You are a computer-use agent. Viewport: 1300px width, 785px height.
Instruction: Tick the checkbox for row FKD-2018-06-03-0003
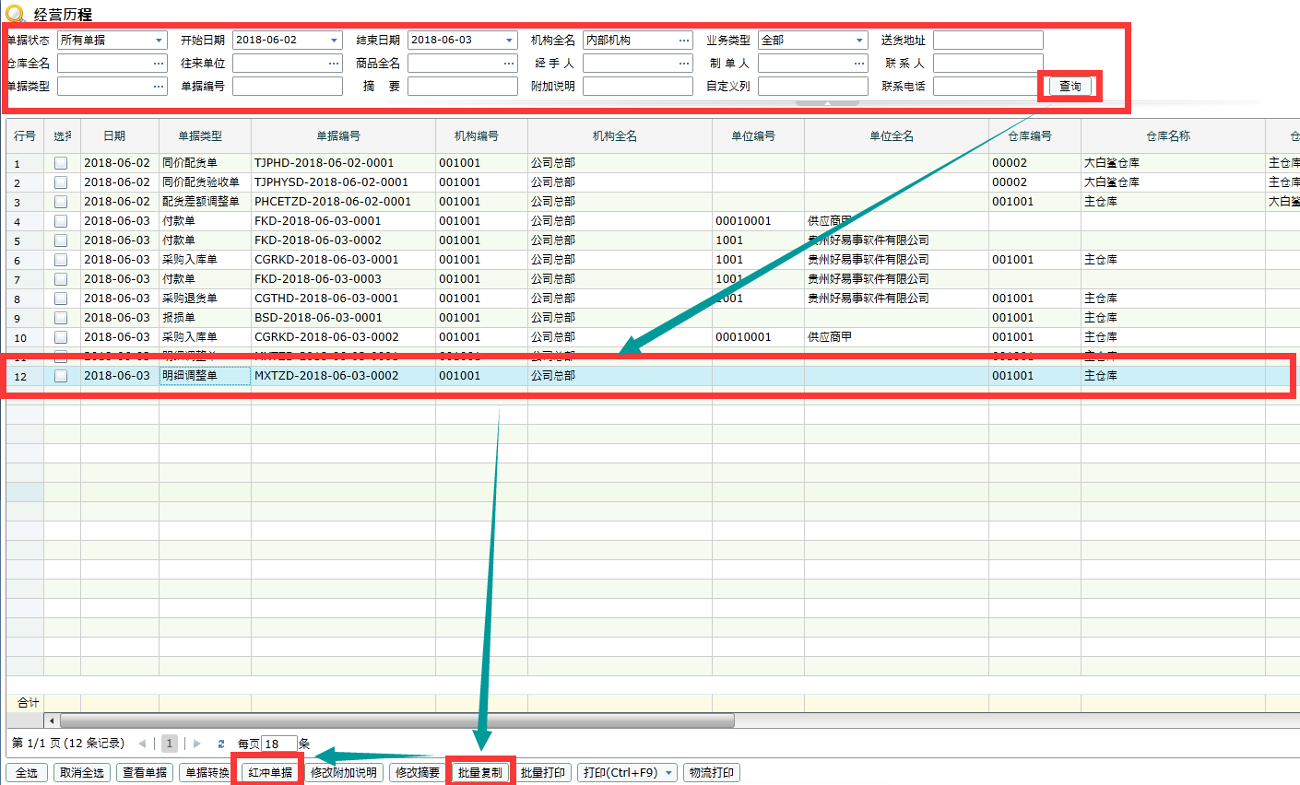[x=61, y=279]
